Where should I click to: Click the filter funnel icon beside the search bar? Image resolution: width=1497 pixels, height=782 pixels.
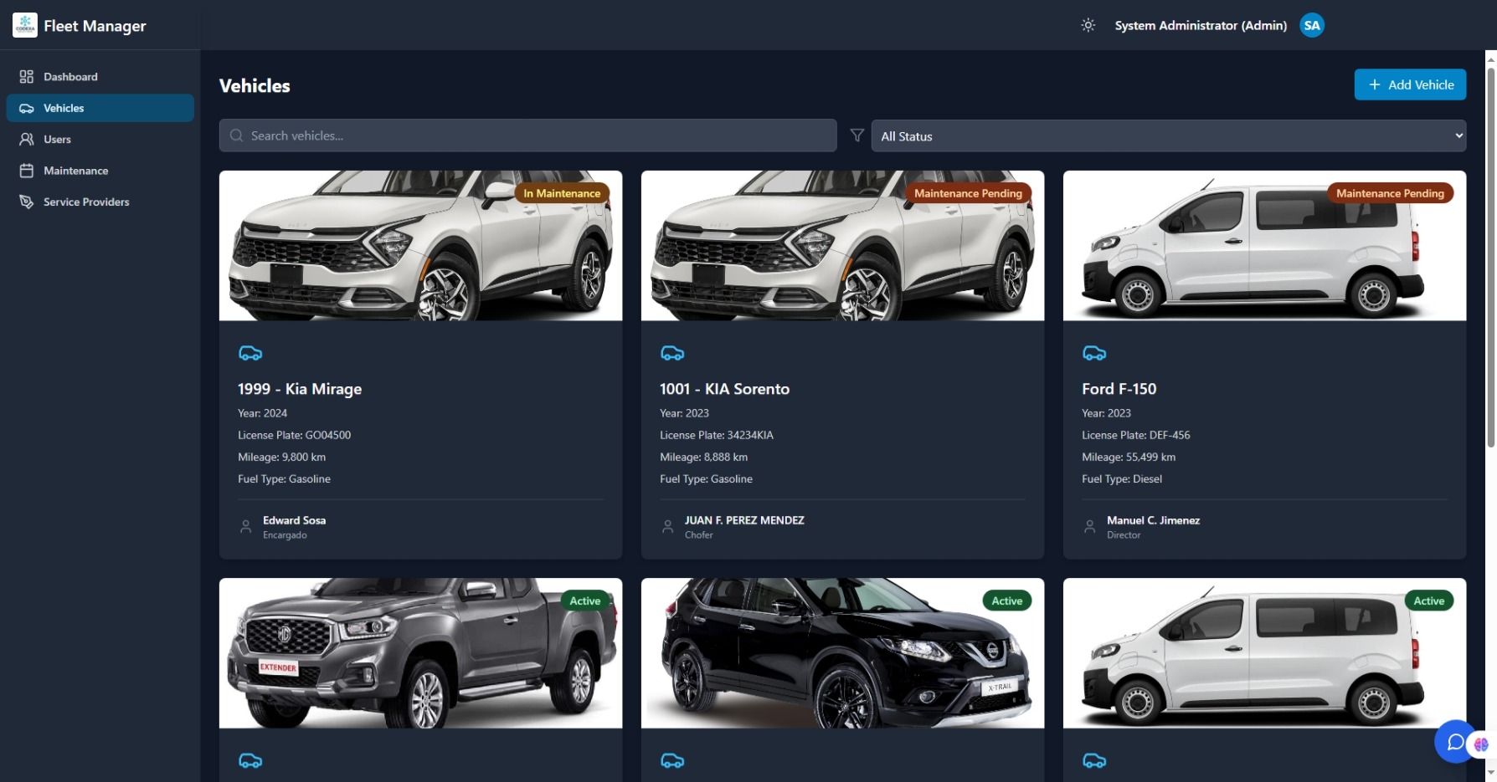tap(857, 135)
